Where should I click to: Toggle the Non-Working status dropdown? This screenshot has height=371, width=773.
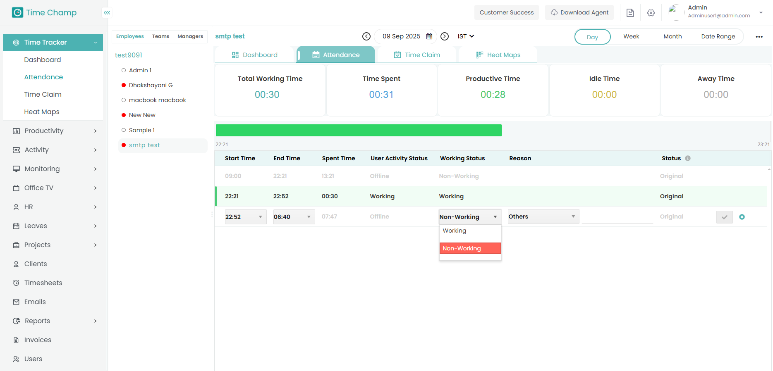(470, 217)
